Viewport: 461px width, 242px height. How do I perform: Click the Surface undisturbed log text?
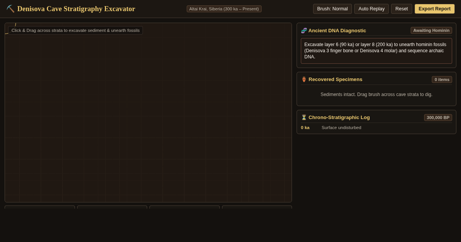[x=341, y=128]
